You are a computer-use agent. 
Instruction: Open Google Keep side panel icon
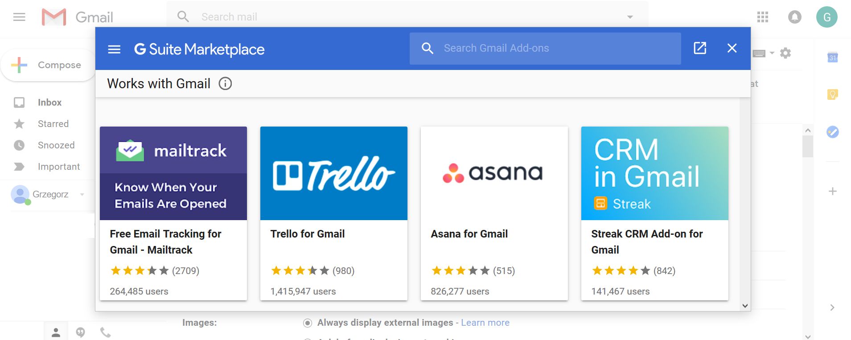pos(832,94)
